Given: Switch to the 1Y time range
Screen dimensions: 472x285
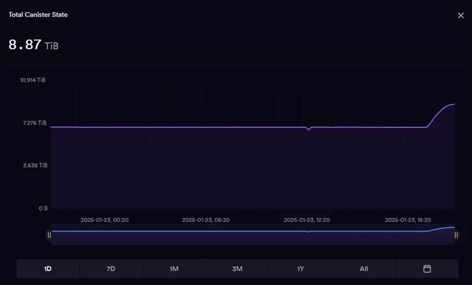Looking at the screenshot, I should pos(301,268).
